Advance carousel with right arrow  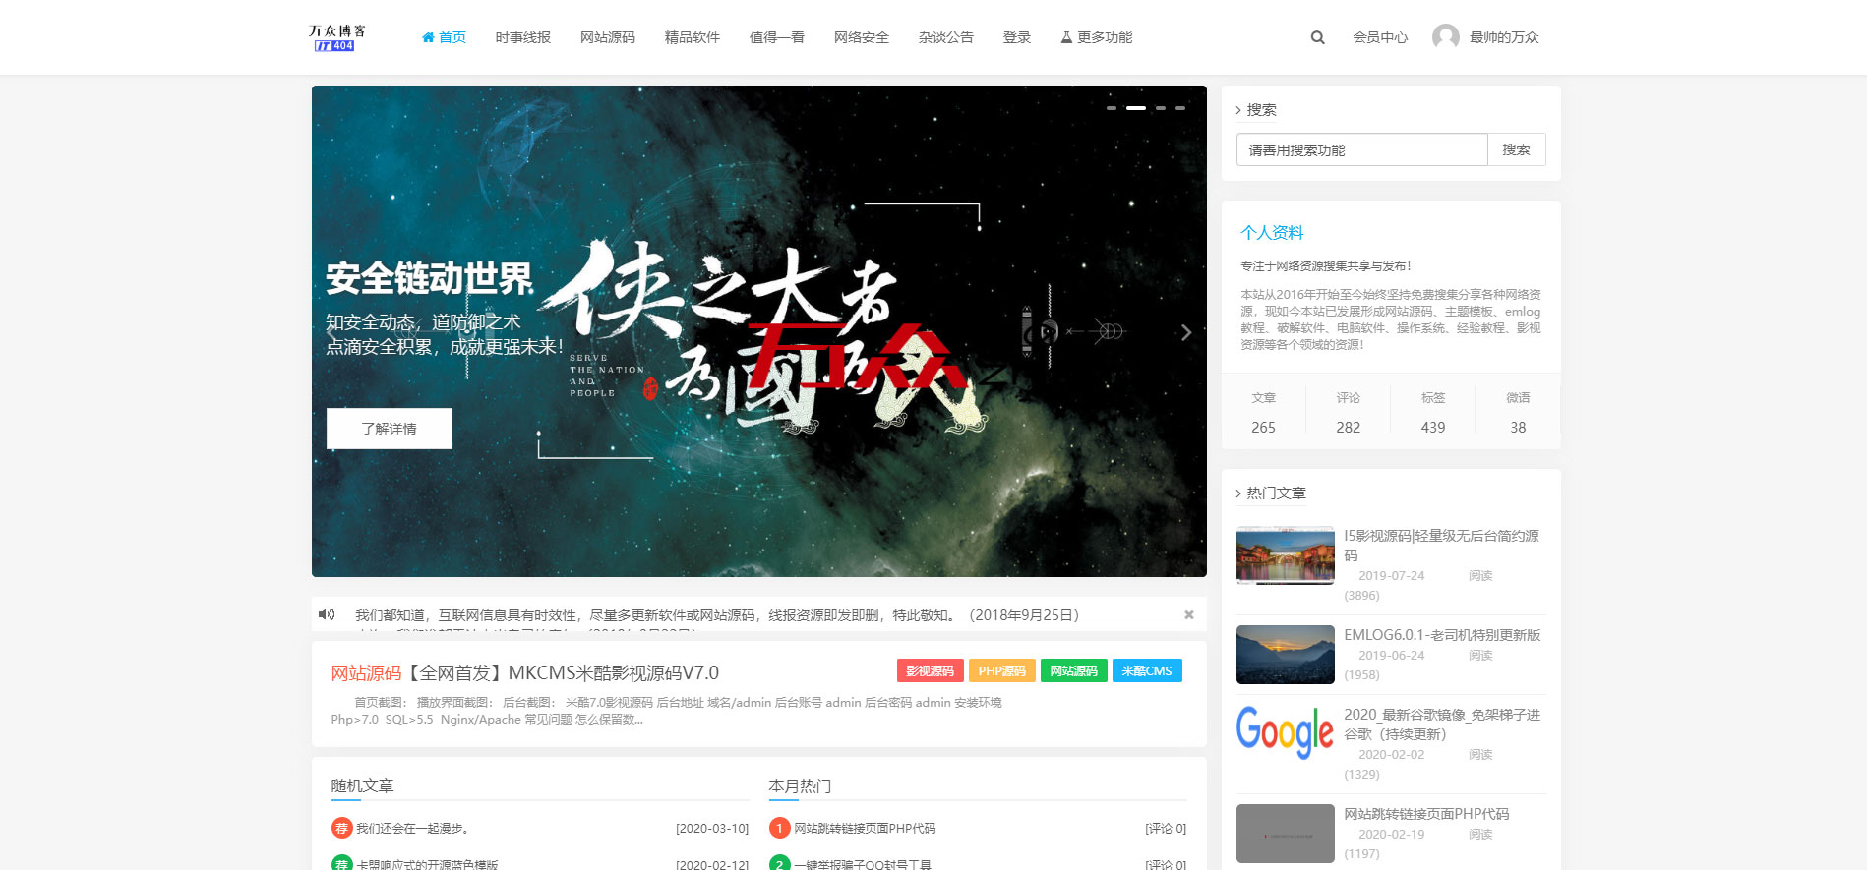pyautogui.click(x=1185, y=332)
